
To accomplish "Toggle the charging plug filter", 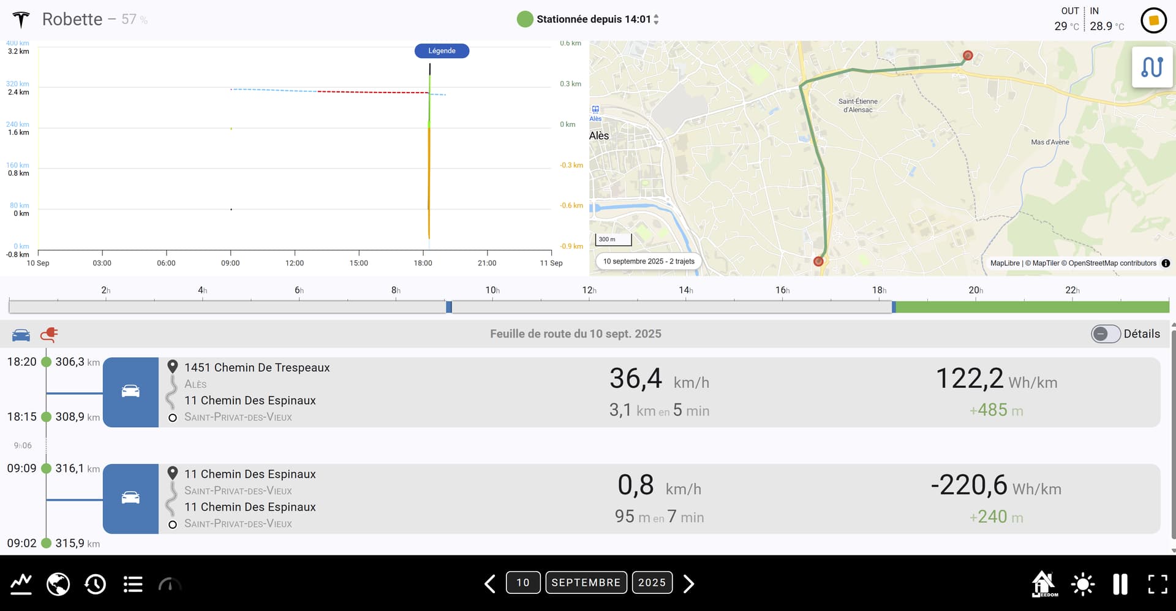I will point(49,335).
